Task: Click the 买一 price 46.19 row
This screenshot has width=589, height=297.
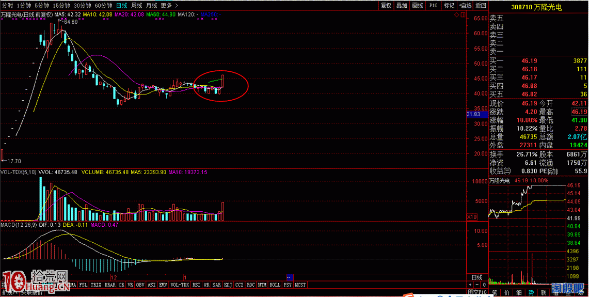Action: [x=537, y=60]
